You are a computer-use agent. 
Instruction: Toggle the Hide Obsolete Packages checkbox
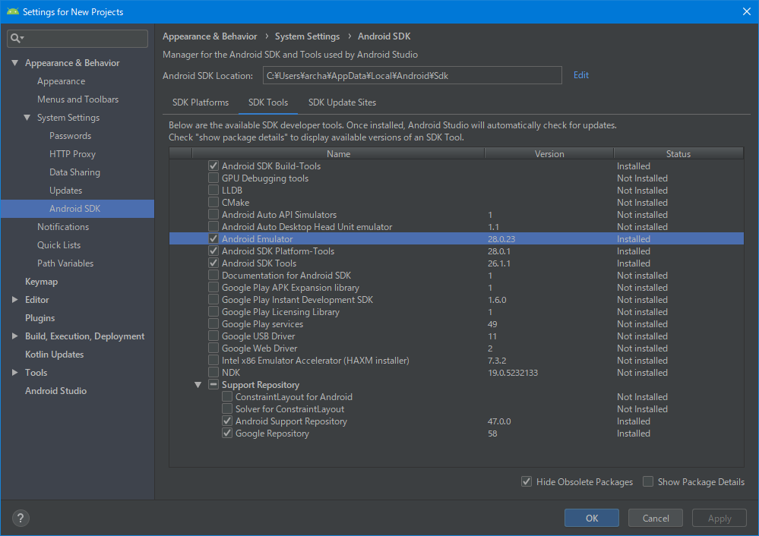(527, 482)
